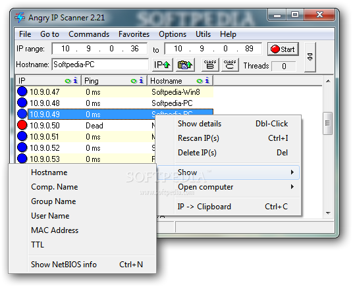353x287 pixels.
Task: Choose Delete IP(s) in context menu
Action: (x=228, y=153)
